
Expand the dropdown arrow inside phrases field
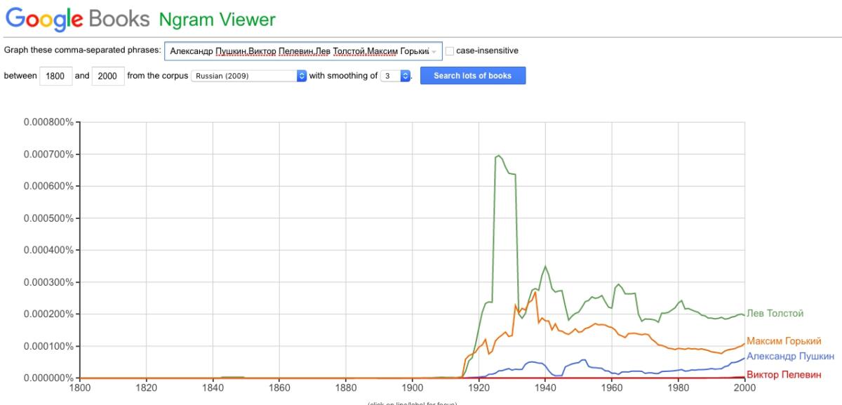tap(434, 51)
